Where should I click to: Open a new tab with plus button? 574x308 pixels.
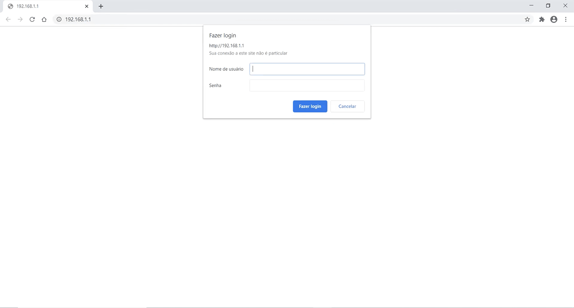point(101,7)
